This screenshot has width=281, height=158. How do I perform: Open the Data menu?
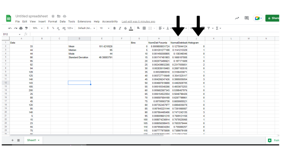[x=62, y=21]
